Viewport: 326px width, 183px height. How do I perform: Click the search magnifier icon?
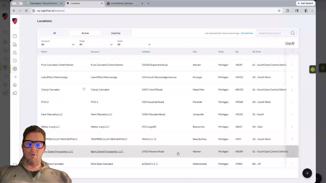tap(292, 33)
